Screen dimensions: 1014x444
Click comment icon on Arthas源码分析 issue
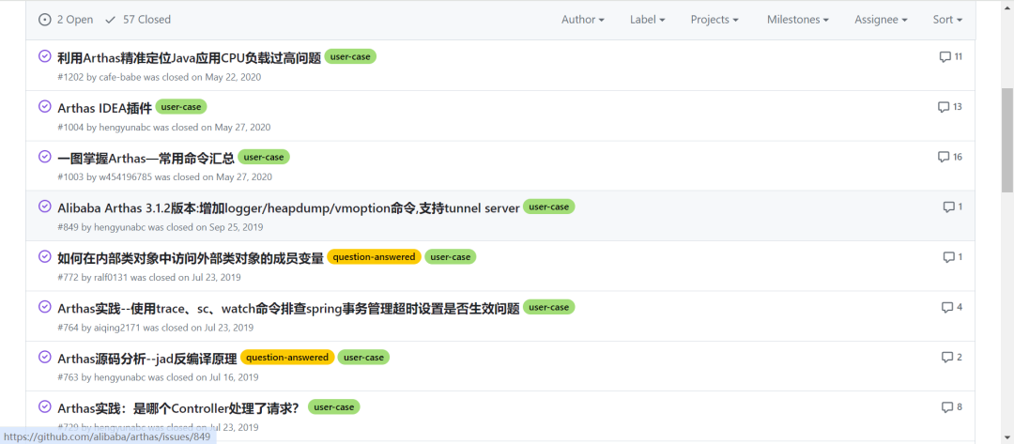coord(947,357)
